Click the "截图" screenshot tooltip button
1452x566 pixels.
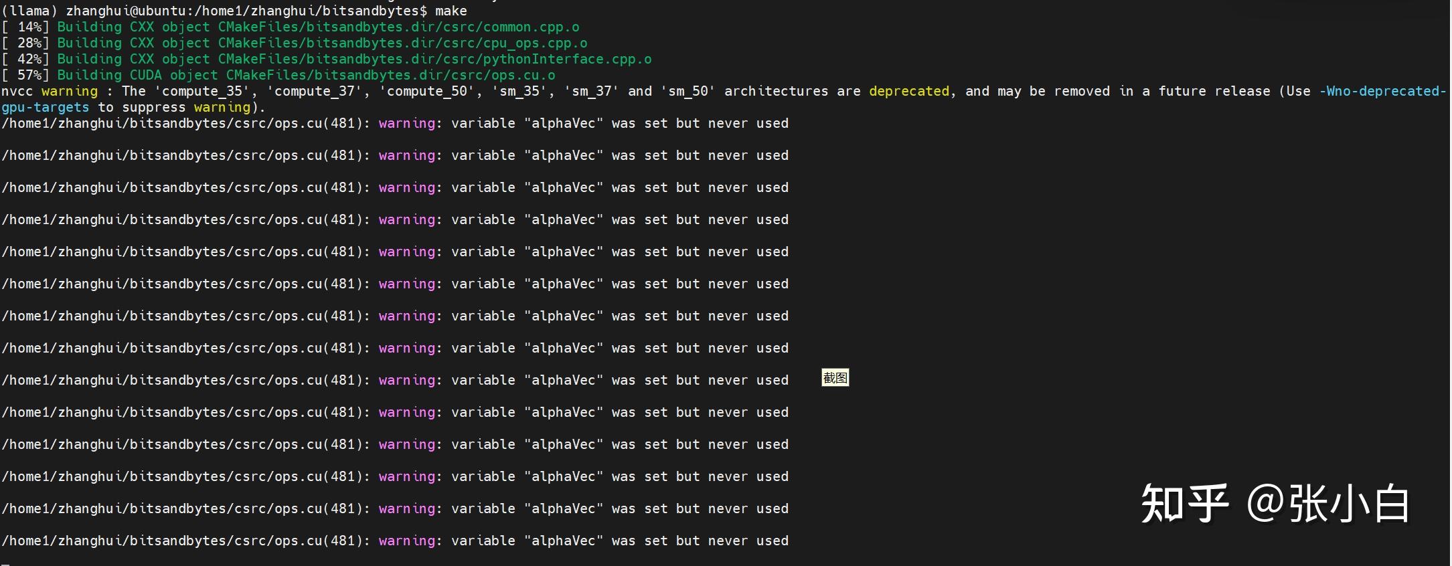coord(835,378)
